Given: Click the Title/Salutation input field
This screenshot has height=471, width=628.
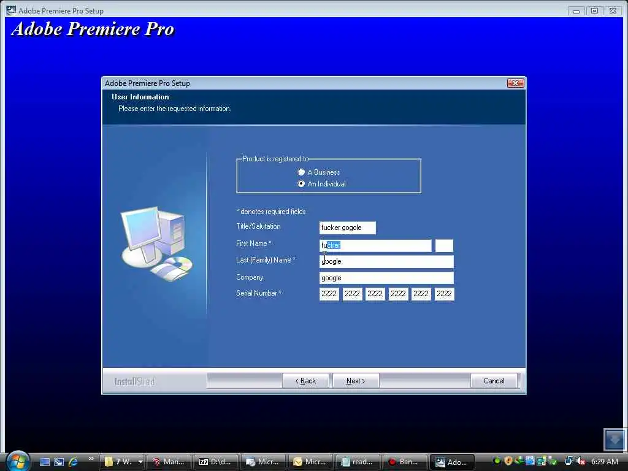Looking at the screenshot, I should (x=347, y=228).
